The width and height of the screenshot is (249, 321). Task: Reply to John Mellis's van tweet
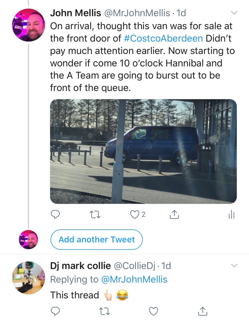tap(55, 214)
